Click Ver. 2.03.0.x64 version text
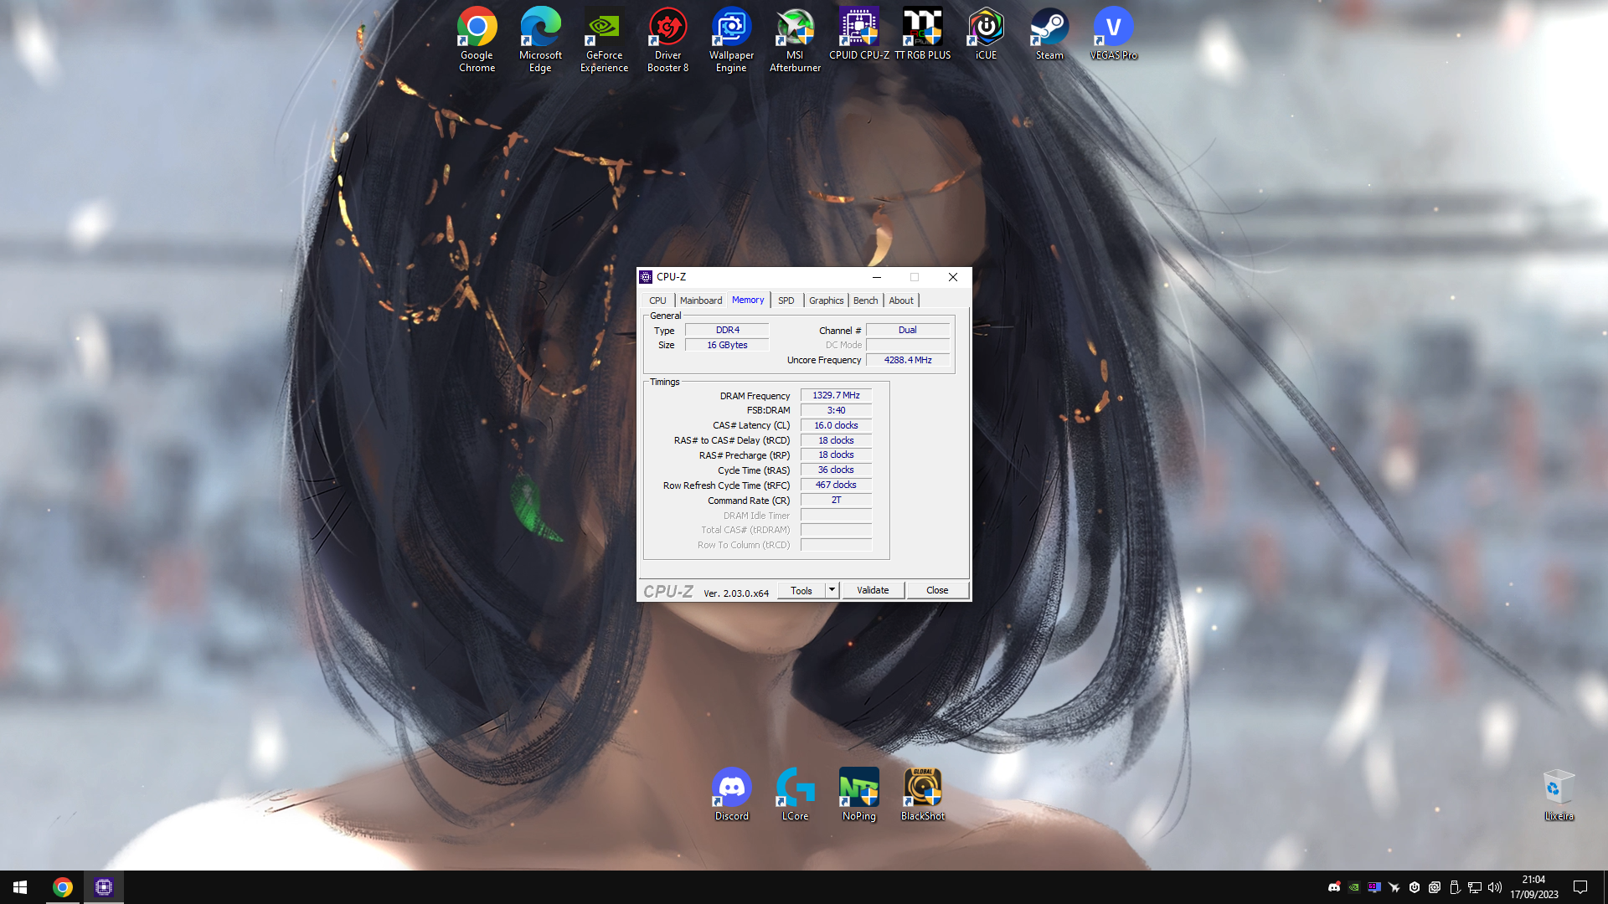 click(735, 593)
